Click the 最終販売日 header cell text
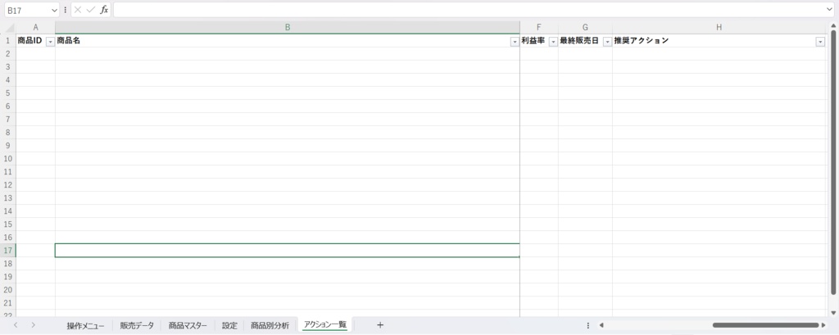The height and width of the screenshot is (335, 839). (580, 41)
